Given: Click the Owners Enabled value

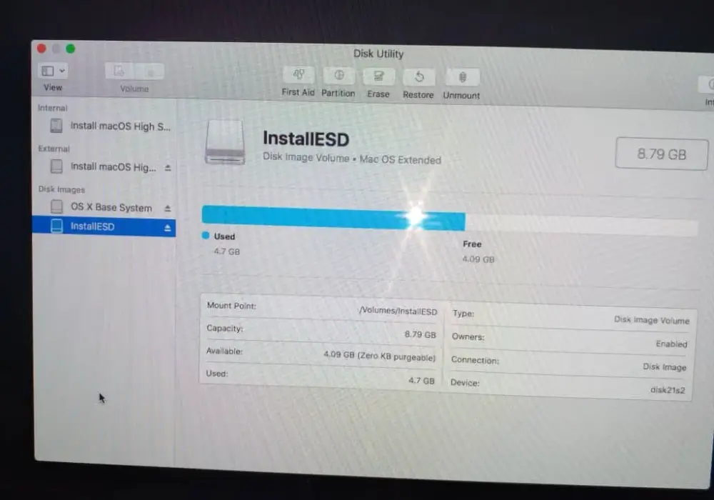Looking at the screenshot, I should [672, 344].
